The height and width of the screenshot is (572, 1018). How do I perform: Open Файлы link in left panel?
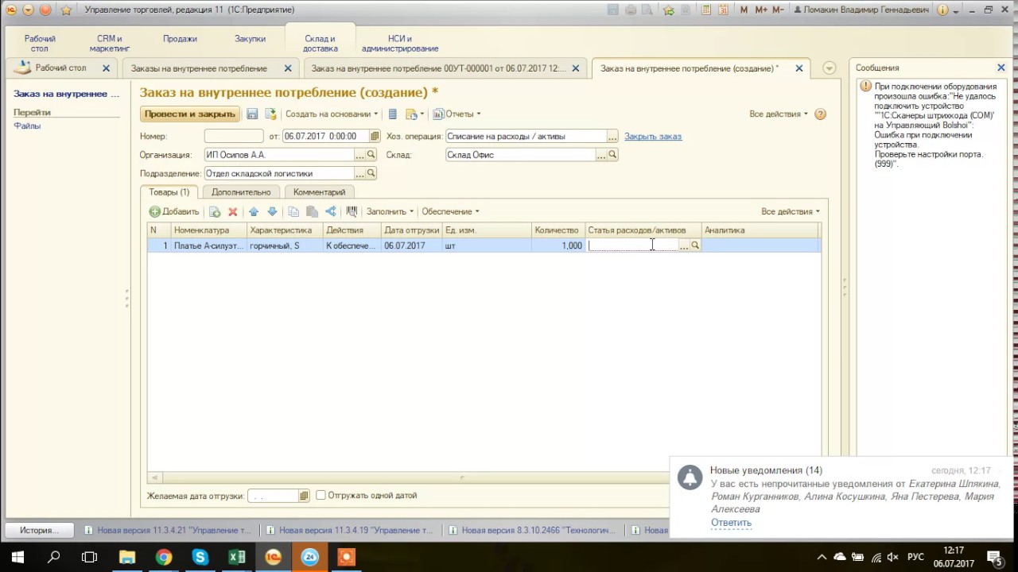[27, 126]
